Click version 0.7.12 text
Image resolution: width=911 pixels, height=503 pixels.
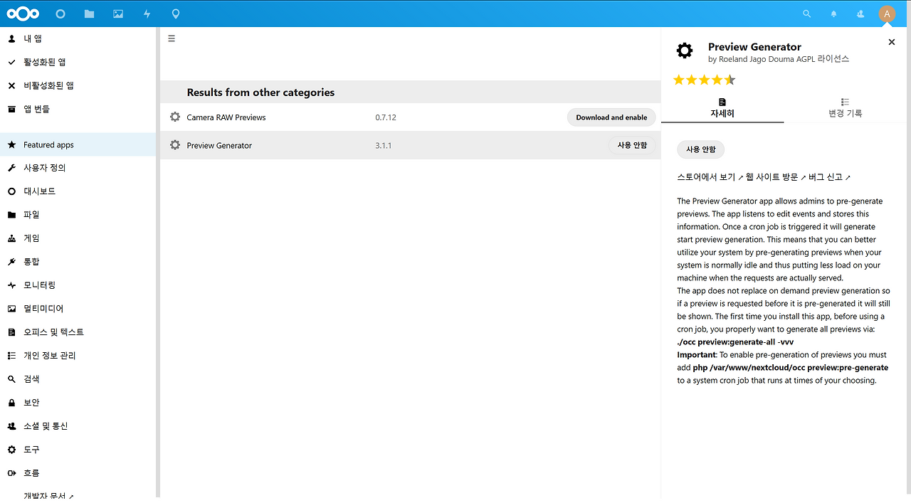coord(386,117)
